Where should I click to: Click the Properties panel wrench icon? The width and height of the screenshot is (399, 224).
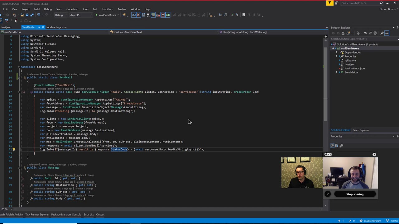pos(341,146)
